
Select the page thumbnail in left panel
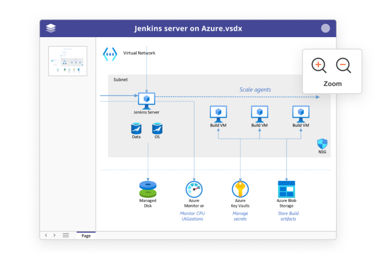click(x=67, y=61)
